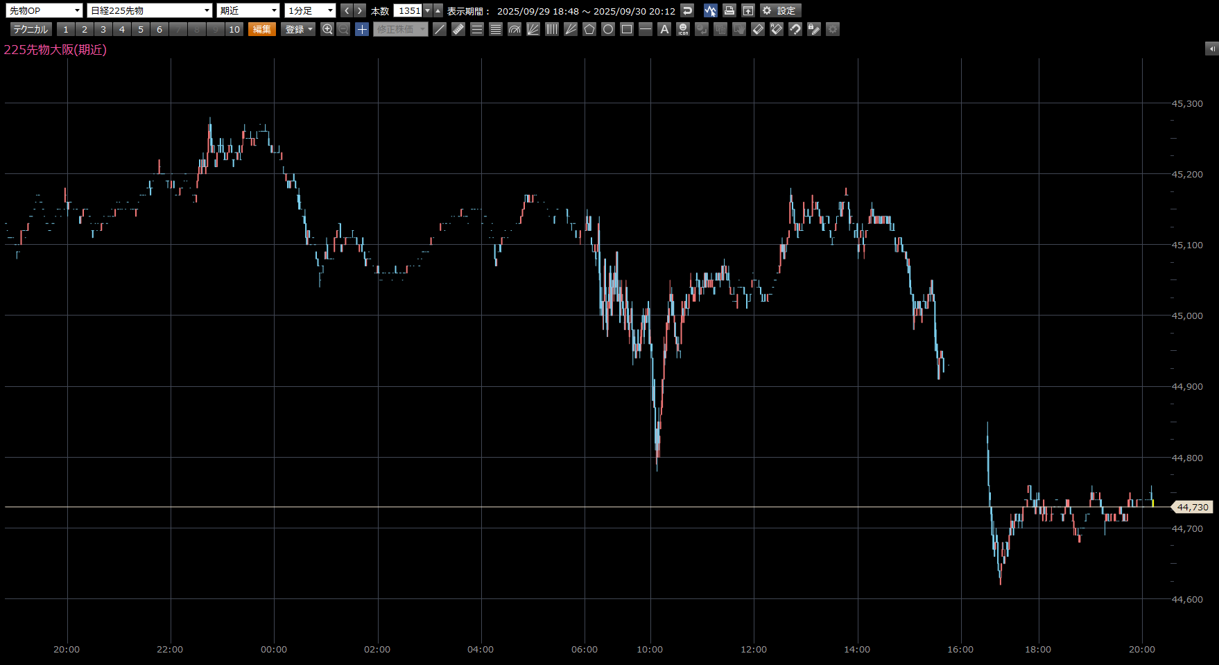Open the 先物OP product type dropdown

[44, 10]
